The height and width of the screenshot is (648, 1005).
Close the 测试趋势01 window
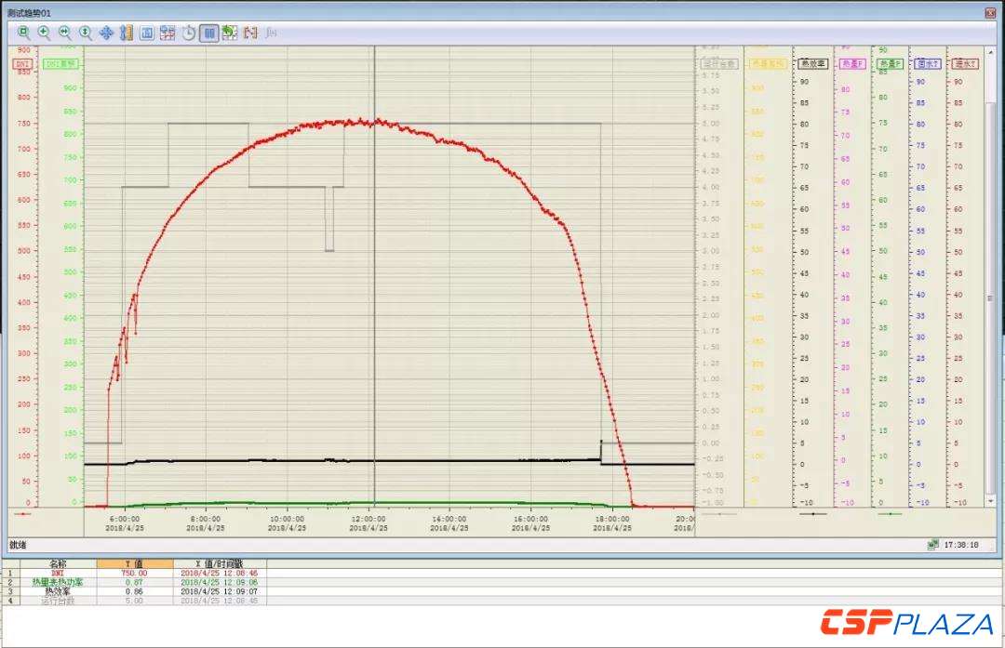[990, 14]
